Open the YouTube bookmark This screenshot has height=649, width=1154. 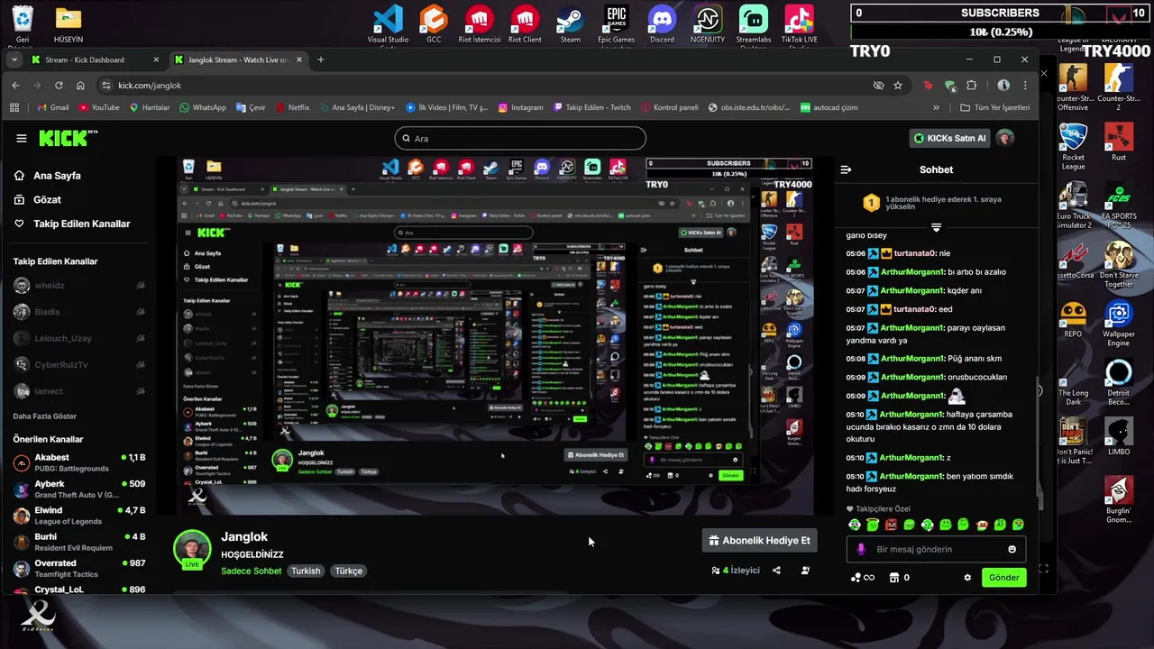(x=99, y=107)
